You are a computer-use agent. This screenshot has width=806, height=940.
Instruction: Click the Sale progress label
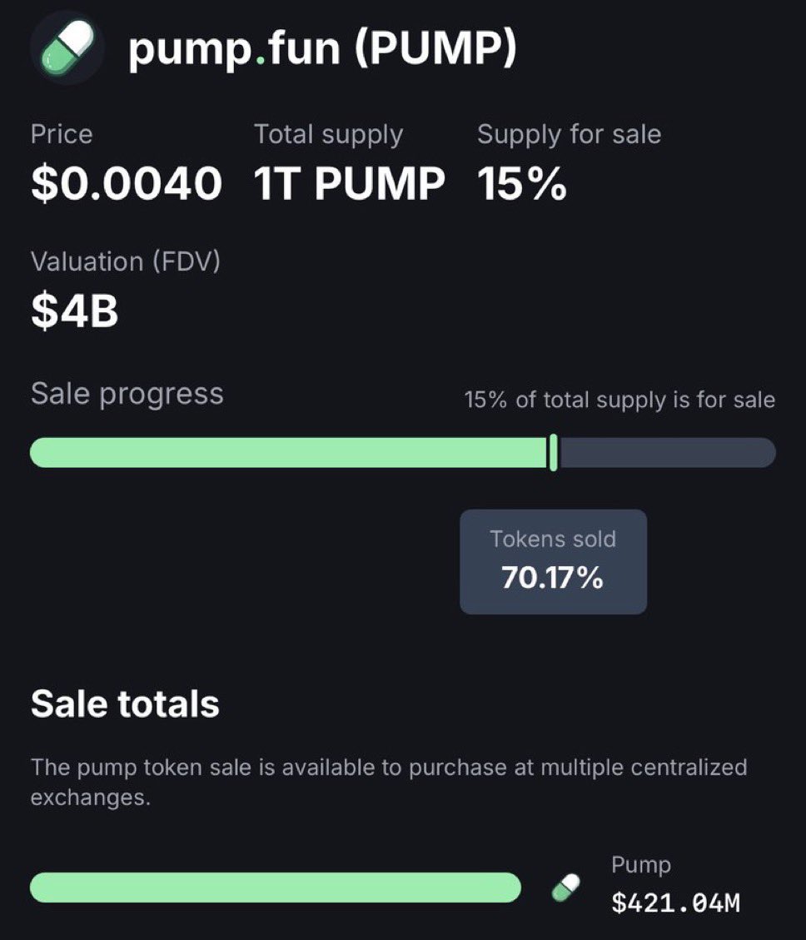pos(127,395)
